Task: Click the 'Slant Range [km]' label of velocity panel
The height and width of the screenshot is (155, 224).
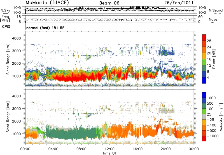Action: (x=8, y=117)
